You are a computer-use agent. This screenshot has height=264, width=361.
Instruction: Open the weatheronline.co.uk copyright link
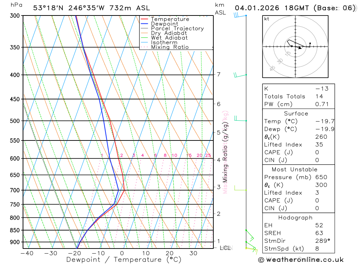tap(301, 260)
